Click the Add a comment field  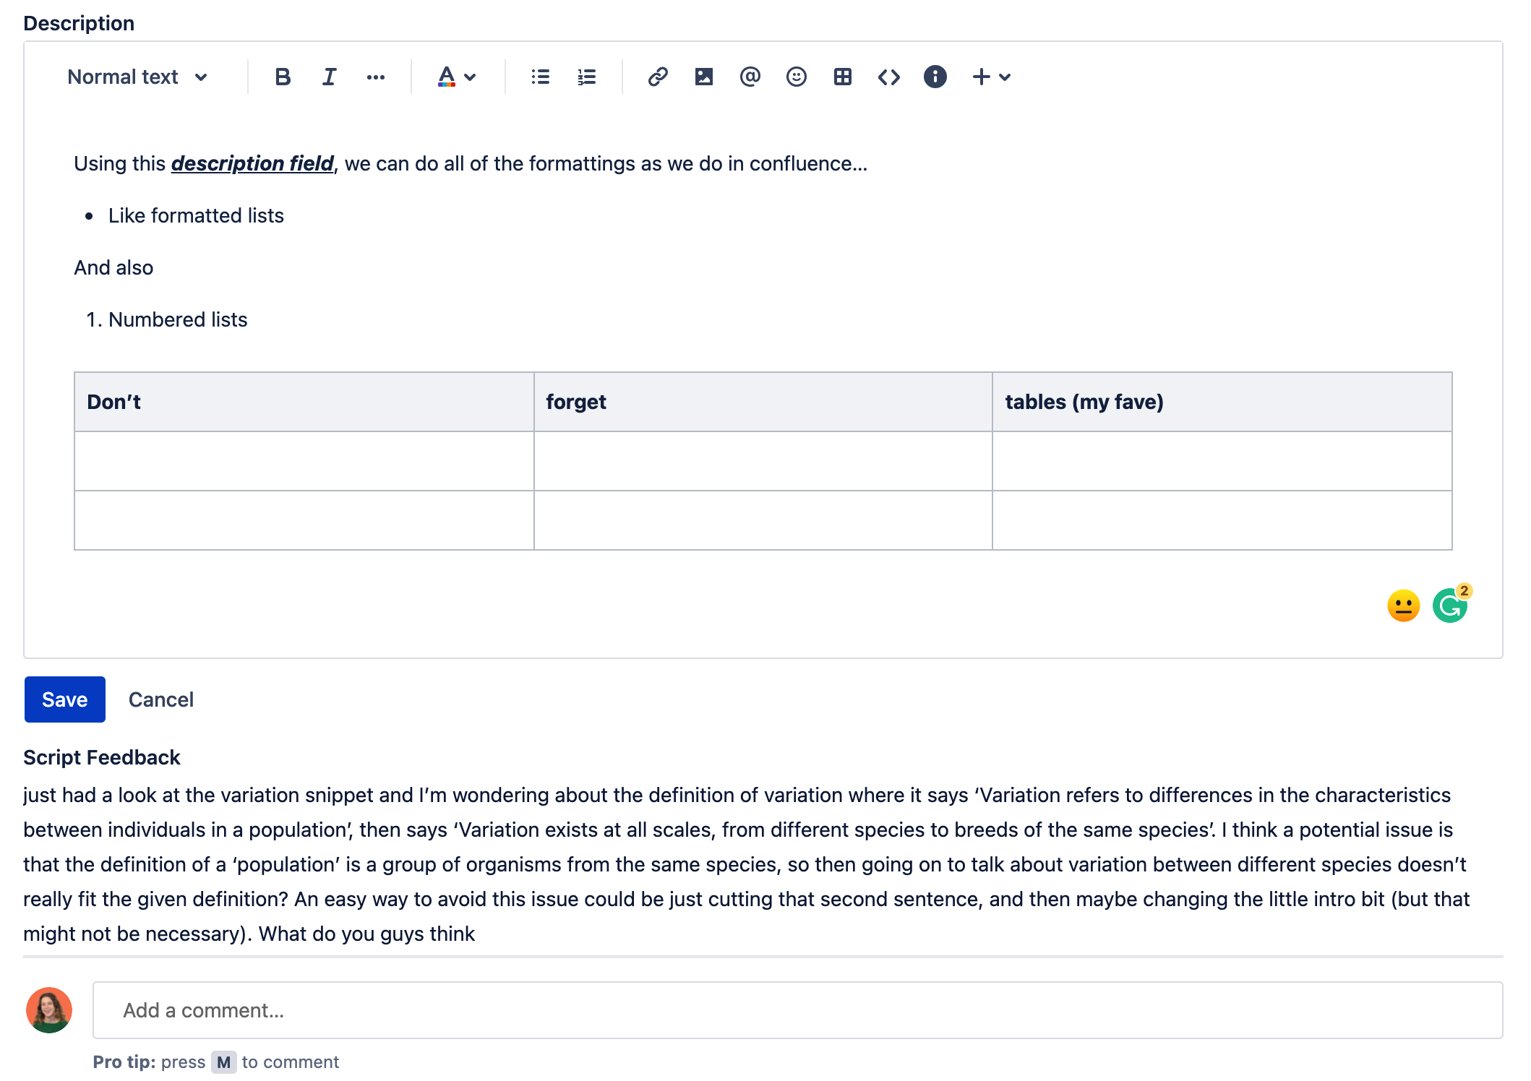coord(797,1010)
